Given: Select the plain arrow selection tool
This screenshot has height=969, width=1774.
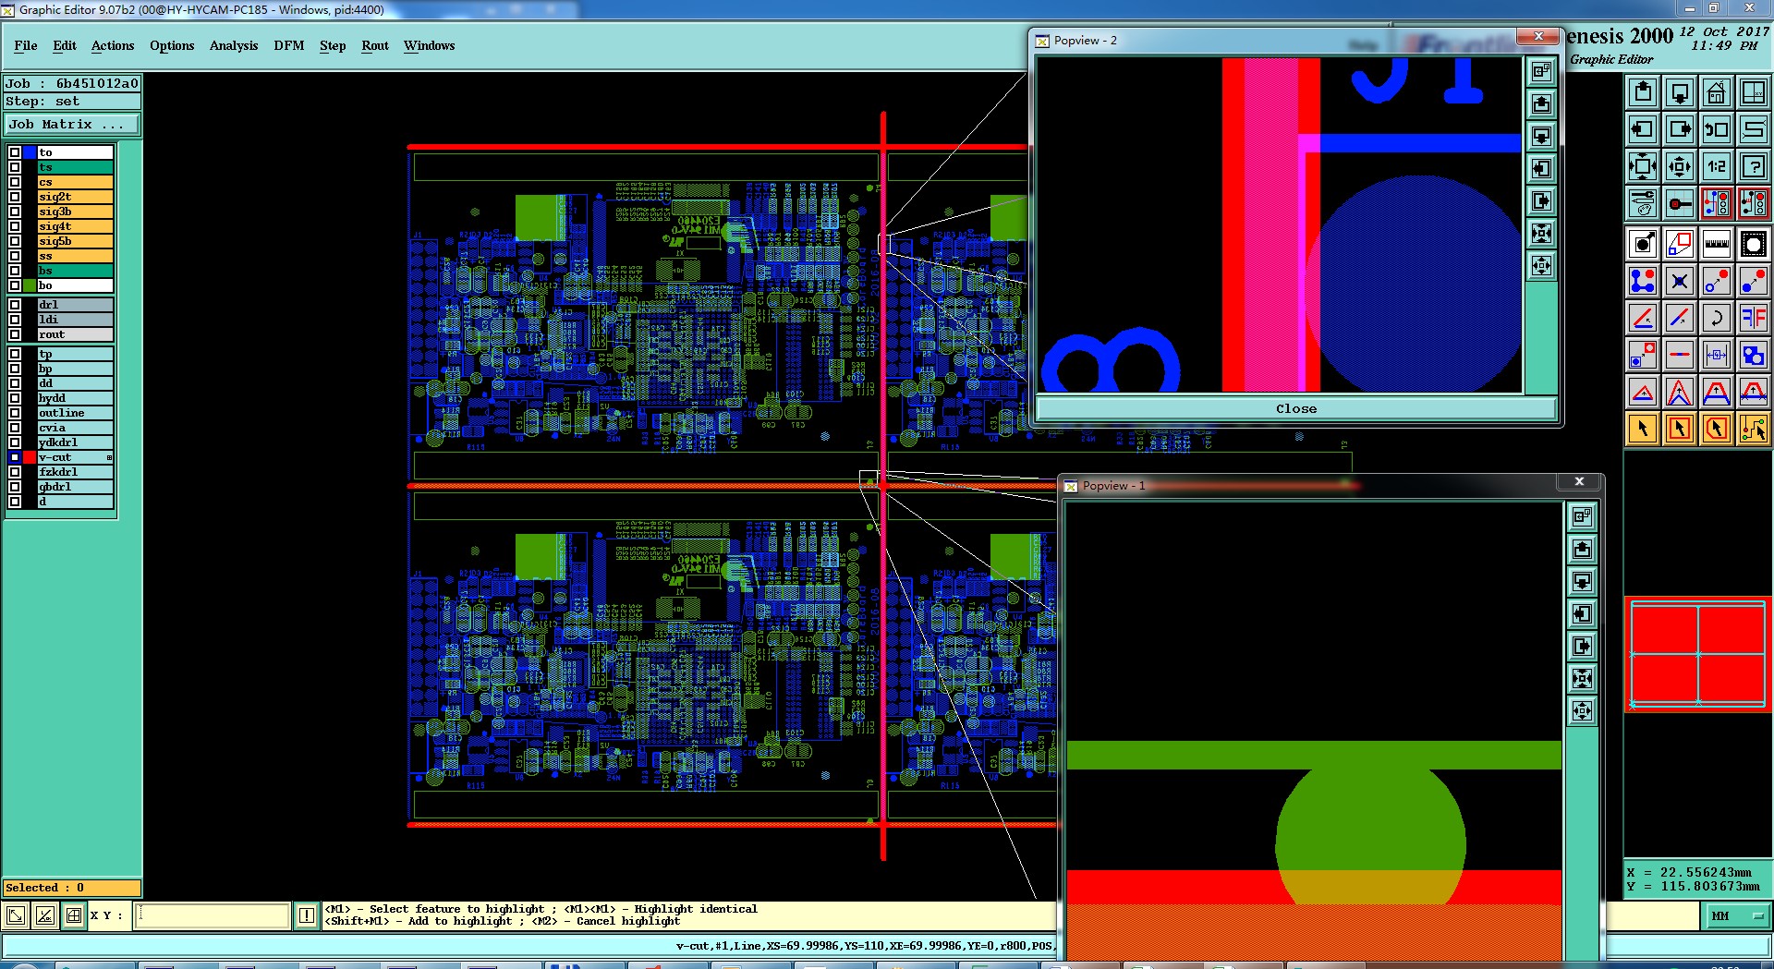Looking at the screenshot, I should tap(1643, 429).
